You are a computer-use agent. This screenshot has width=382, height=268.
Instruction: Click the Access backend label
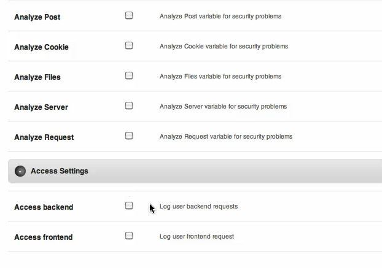[x=44, y=207]
